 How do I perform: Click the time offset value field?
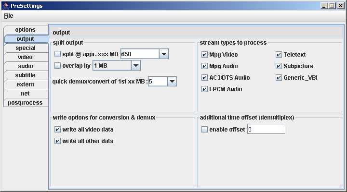click(x=266, y=129)
